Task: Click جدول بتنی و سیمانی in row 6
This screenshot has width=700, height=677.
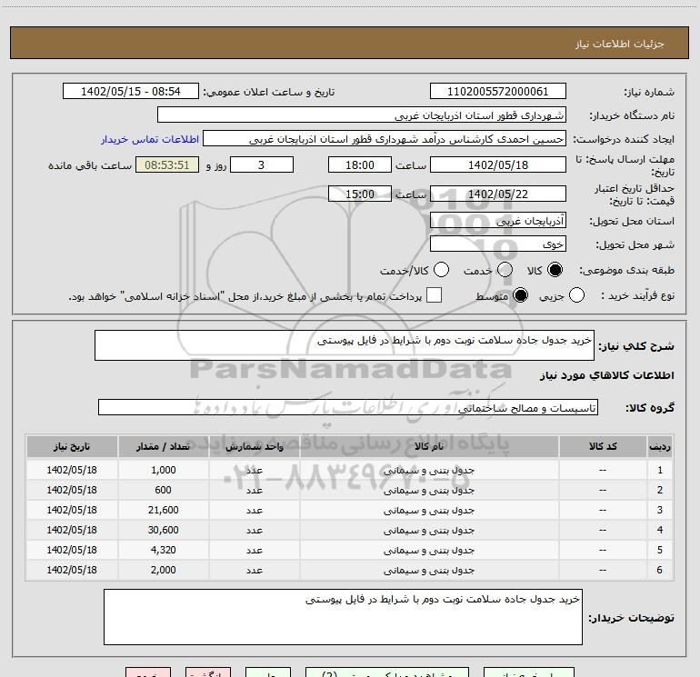Action: [x=429, y=571]
